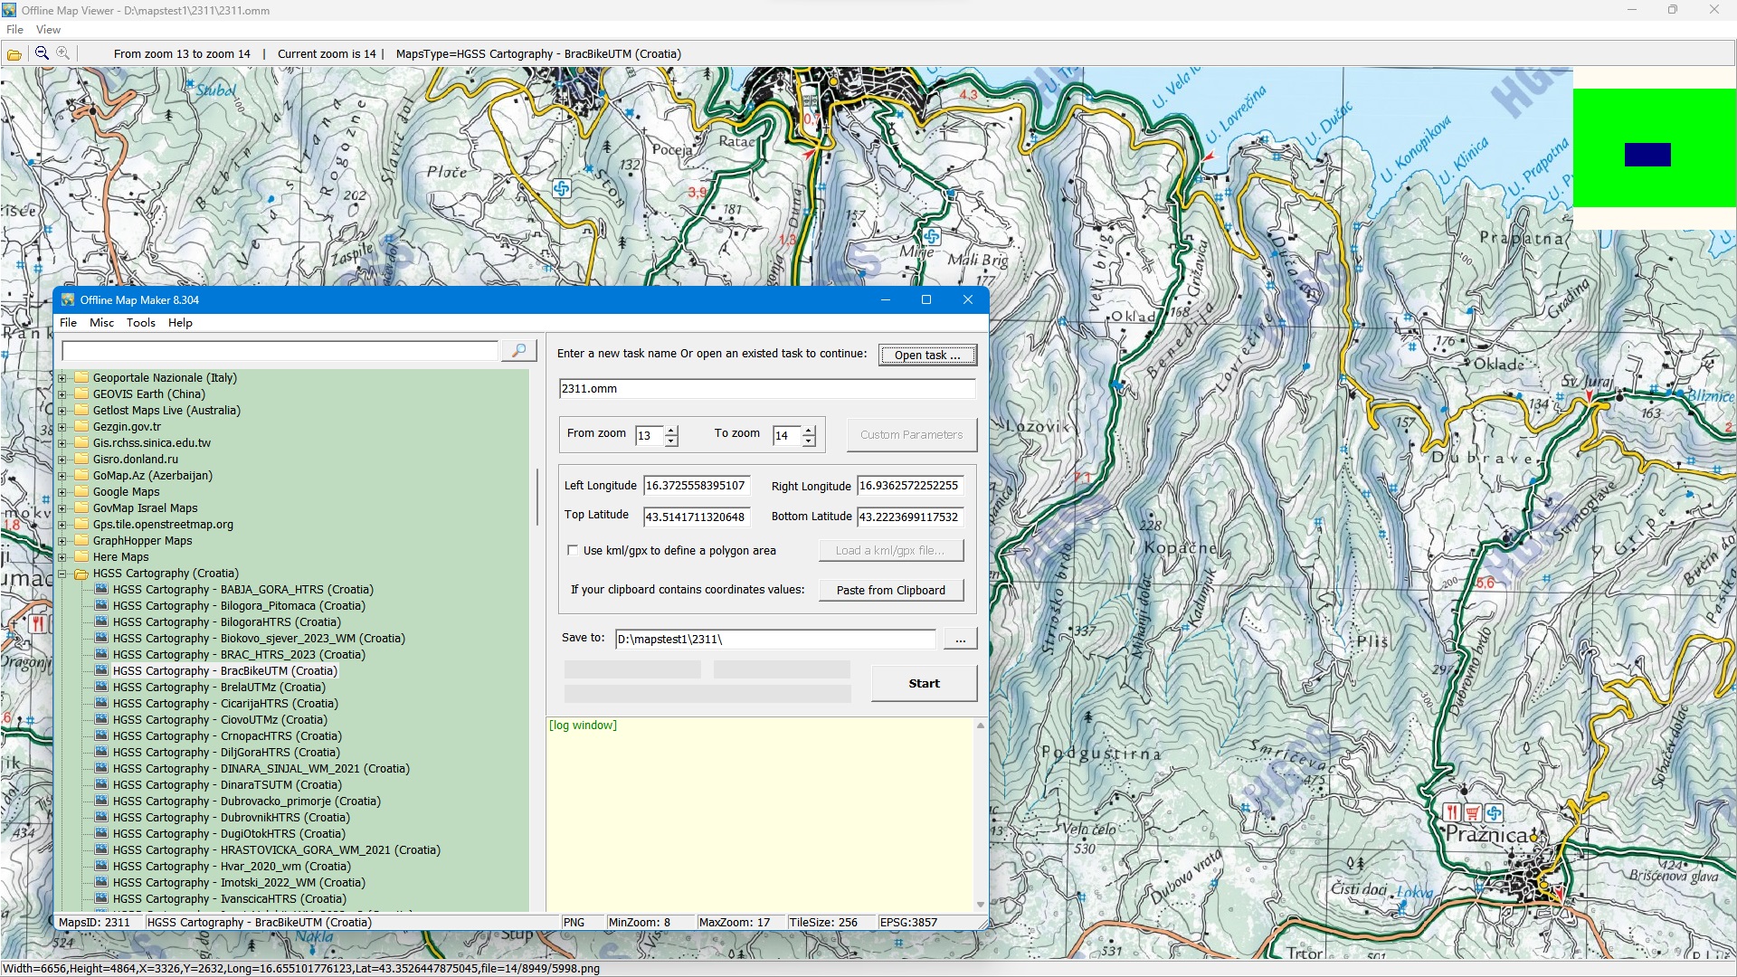Open the Misc menu
Image resolution: width=1737 pixels, height=977 pixels.
101,323
